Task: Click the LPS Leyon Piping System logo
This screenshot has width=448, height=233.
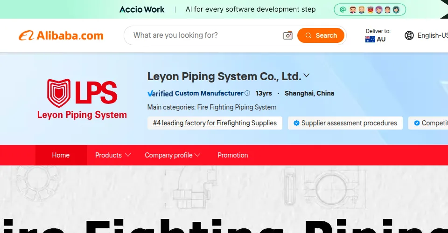Action: click(x=82, y=99)
